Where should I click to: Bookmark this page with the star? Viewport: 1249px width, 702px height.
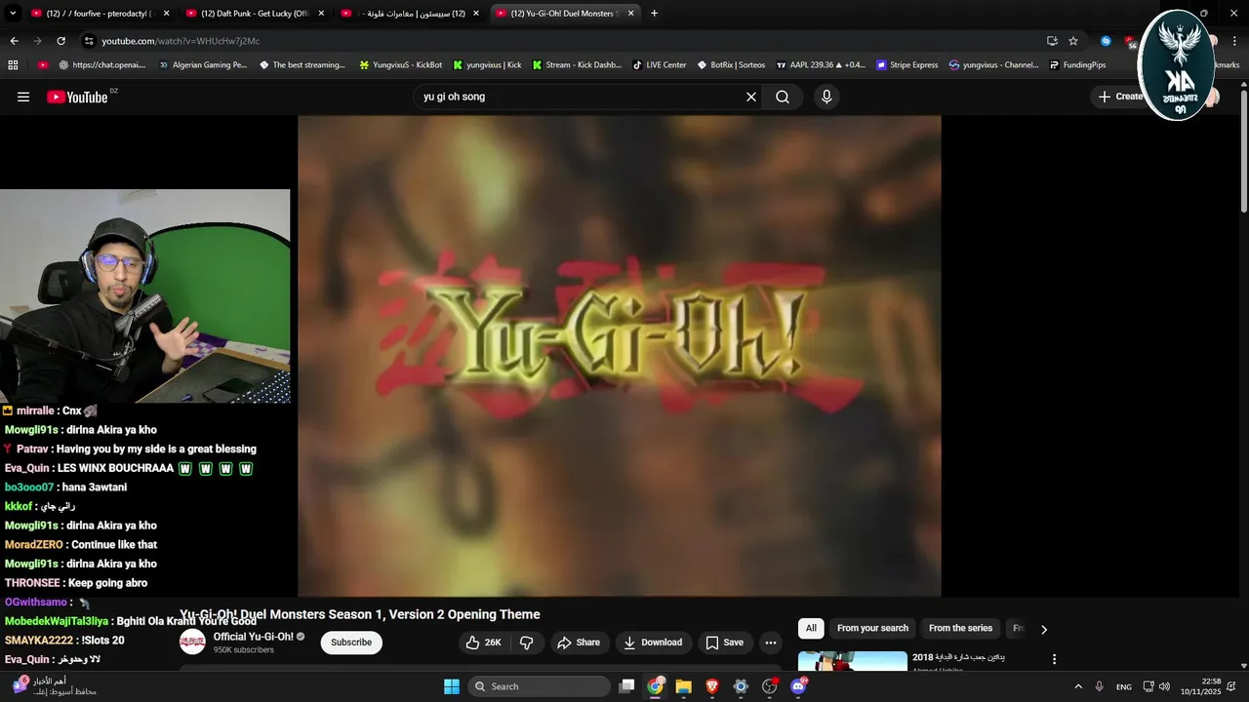click(1073, 41)
